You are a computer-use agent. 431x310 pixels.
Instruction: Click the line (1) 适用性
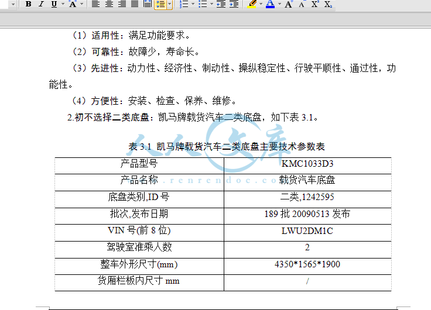point(131,36)
